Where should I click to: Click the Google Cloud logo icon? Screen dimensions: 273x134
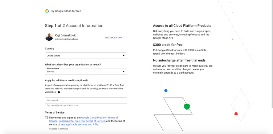pos(47,11)
